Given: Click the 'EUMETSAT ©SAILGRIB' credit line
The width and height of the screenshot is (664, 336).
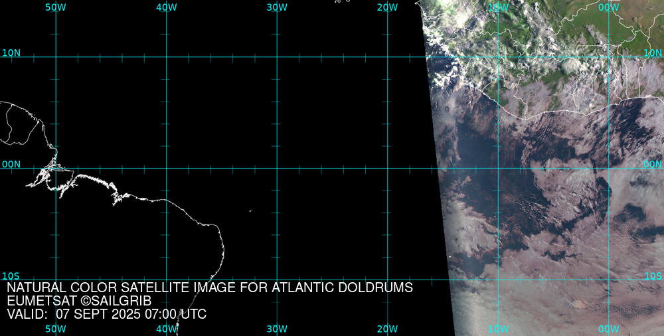Looking at the screenshot, I should (x=79, y=301).
